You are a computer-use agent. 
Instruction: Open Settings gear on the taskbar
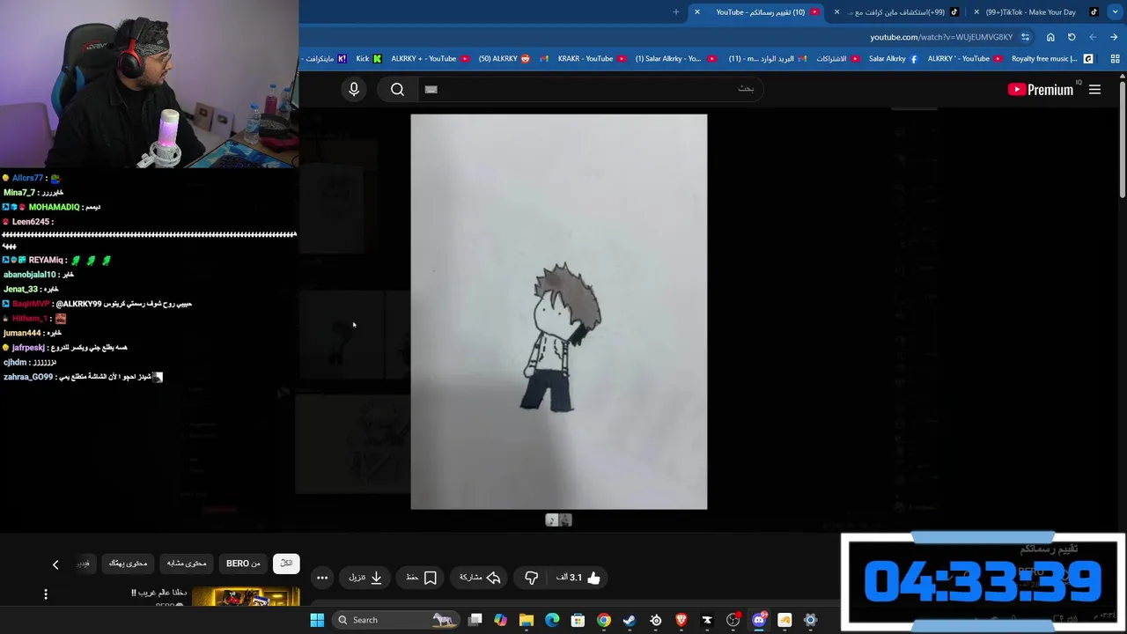(x=810, y=620)
